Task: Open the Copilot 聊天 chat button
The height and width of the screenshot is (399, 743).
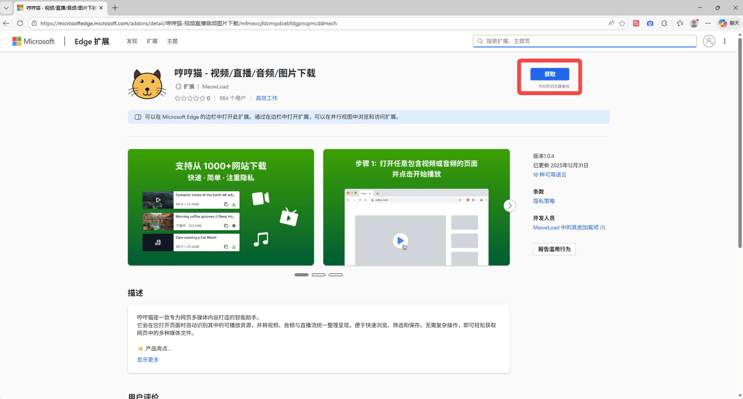Action: 730,23
